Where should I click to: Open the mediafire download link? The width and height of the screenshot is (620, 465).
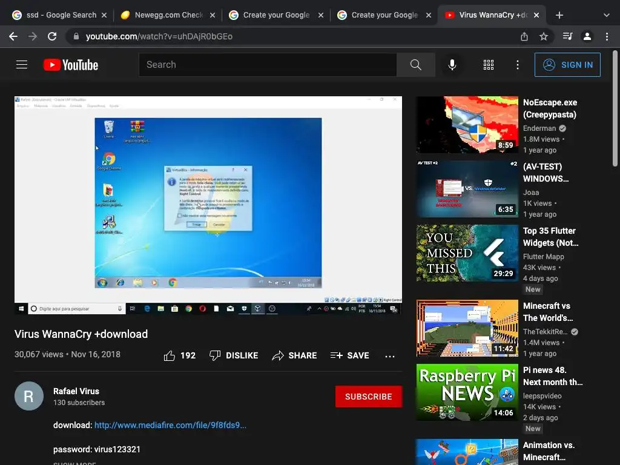(170, 426)
